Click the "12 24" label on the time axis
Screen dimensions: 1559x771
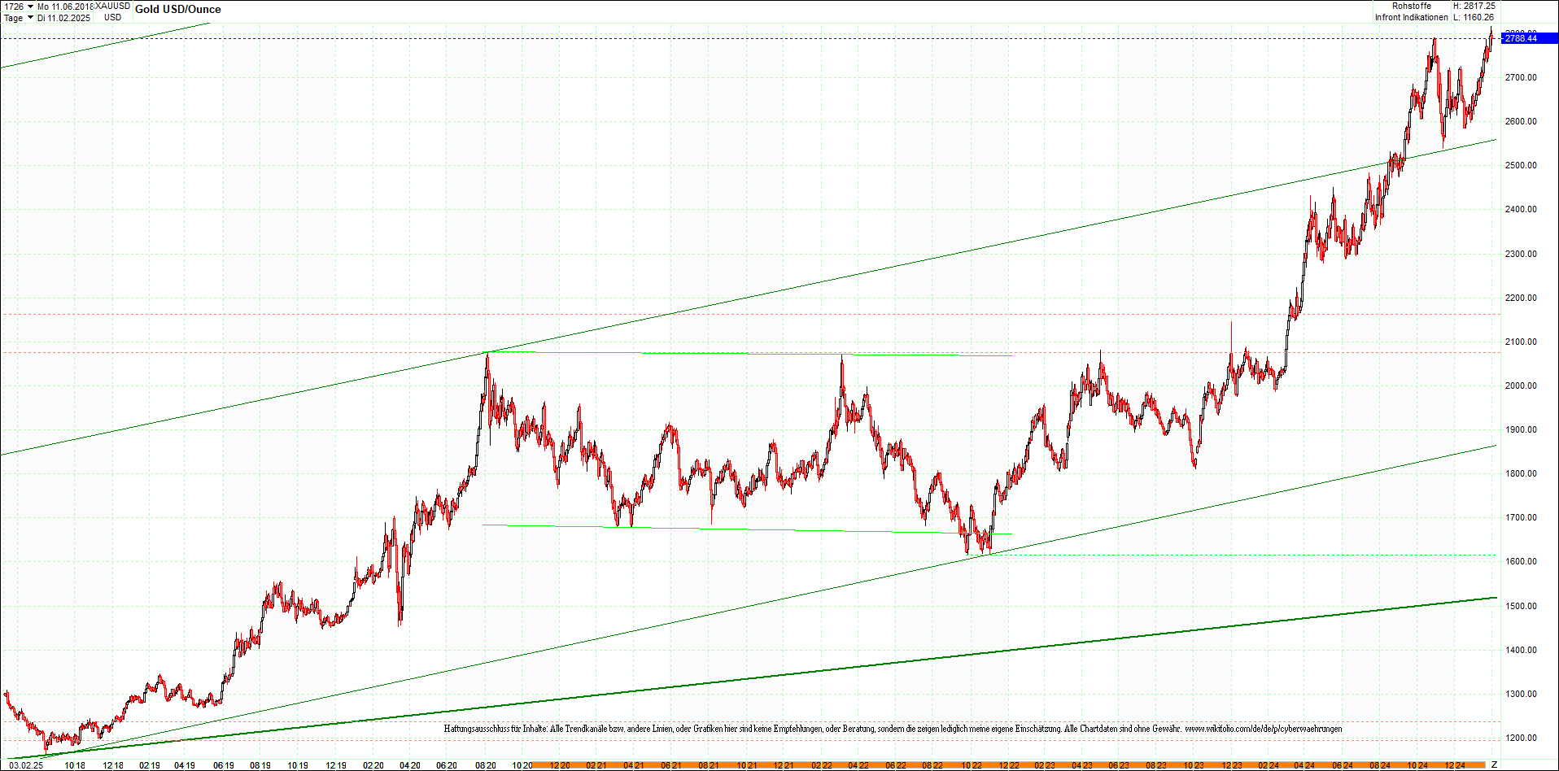pos(1456,764)
